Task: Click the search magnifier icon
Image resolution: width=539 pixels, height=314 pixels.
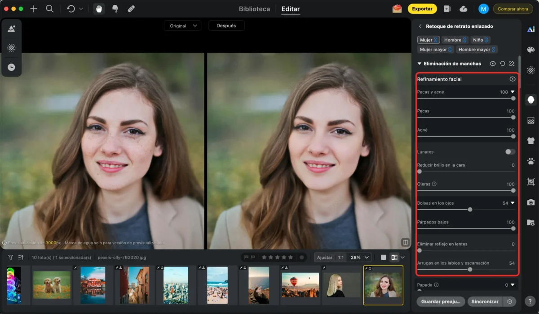Action: point(50,9)
